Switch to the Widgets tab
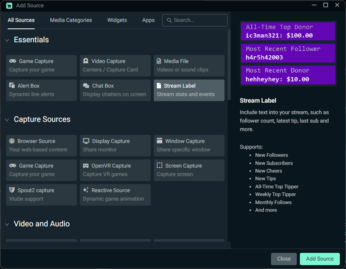Image resolution: width=346 pixels, height=269 pixels. pos(117,20)
